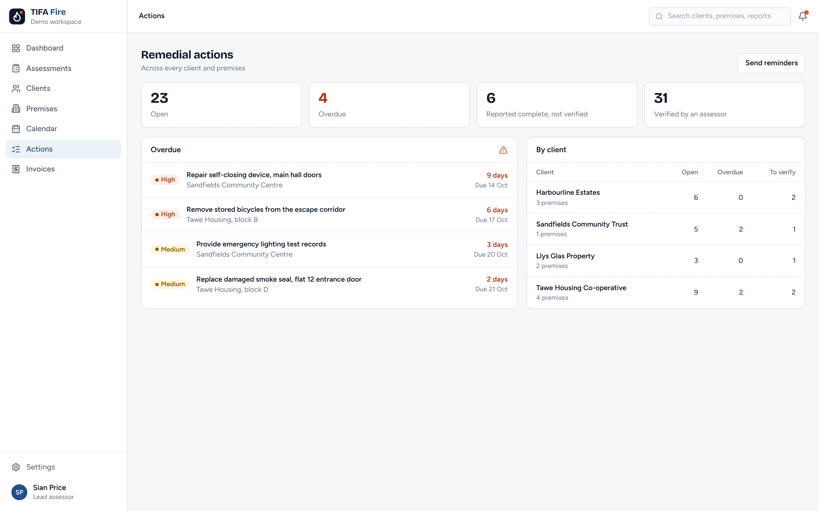This screenshot has width=819, height=511.
Task: Click High badge on self-closing device row
Action: tap(165, 180)
